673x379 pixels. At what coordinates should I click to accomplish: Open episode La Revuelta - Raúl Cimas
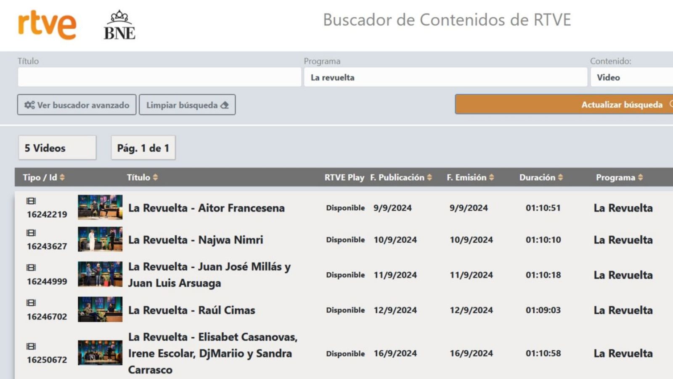click(x=191, y=310)
